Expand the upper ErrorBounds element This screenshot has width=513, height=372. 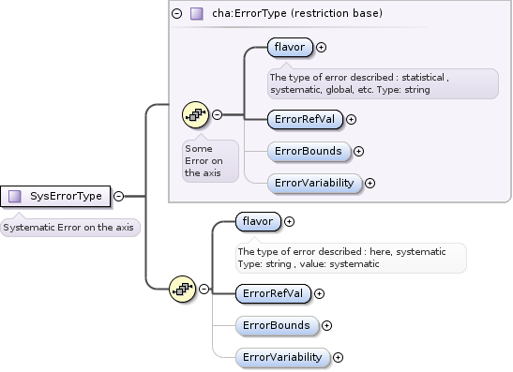[x=358, y=152]
